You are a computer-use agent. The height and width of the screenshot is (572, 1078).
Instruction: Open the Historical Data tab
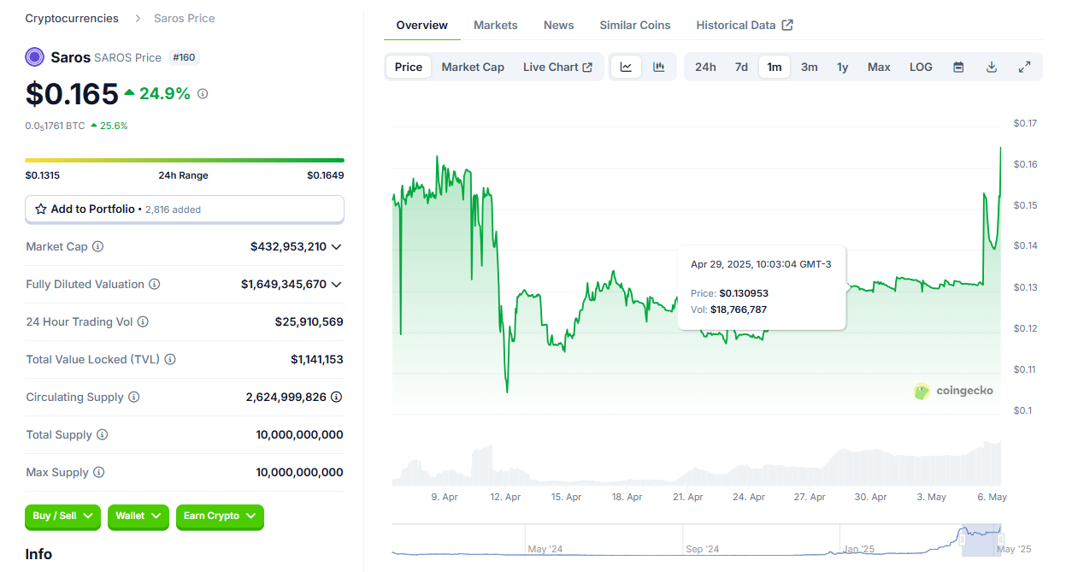click(745, 25)
